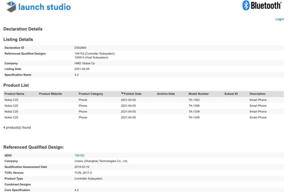Click the HMD Global Oy company value

point(85,64)
